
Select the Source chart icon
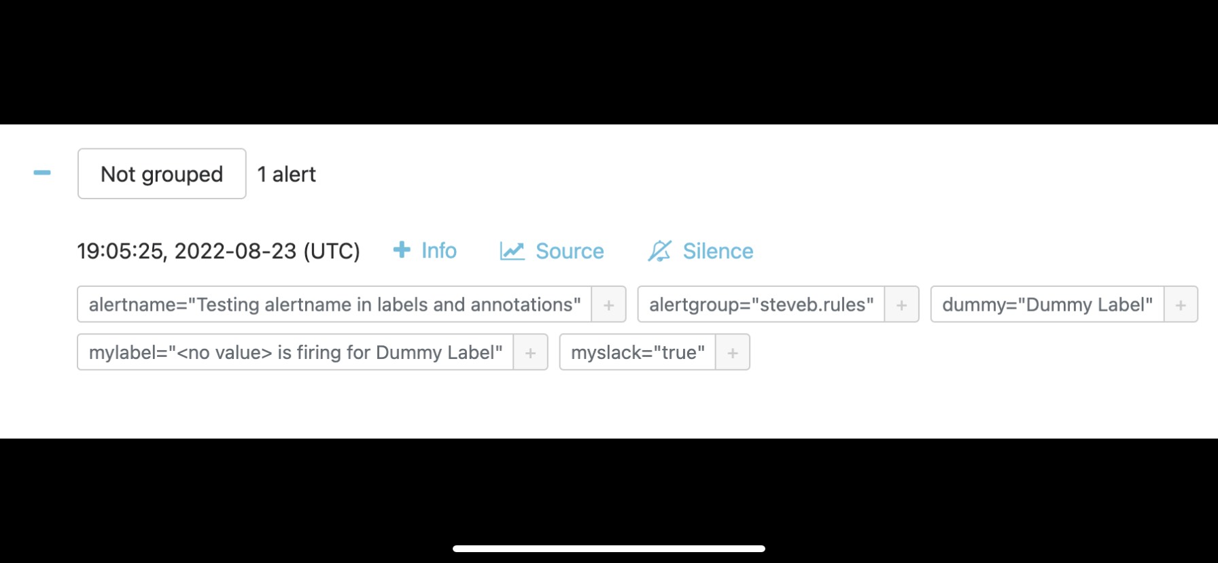click(x=511, y=251)
